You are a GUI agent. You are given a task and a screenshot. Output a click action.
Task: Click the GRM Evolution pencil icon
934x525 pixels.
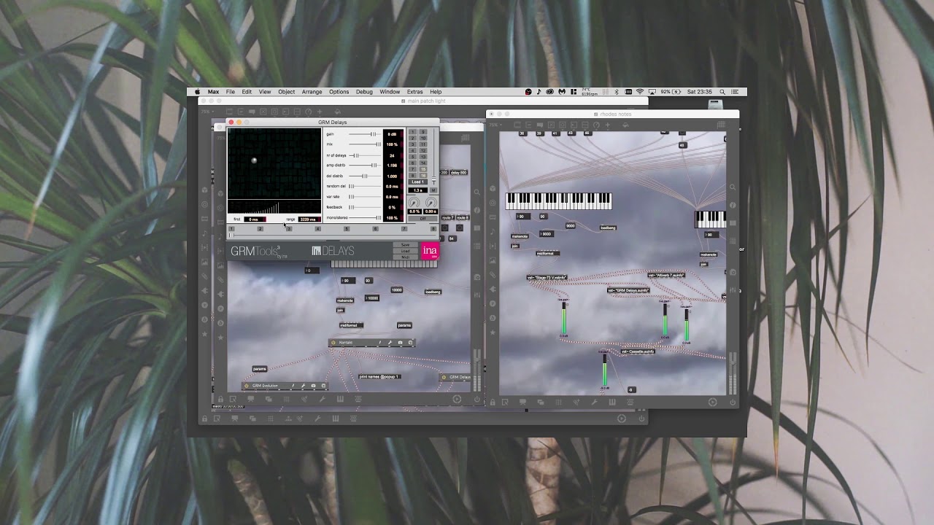pyautogui.click(x=293, y=386)
